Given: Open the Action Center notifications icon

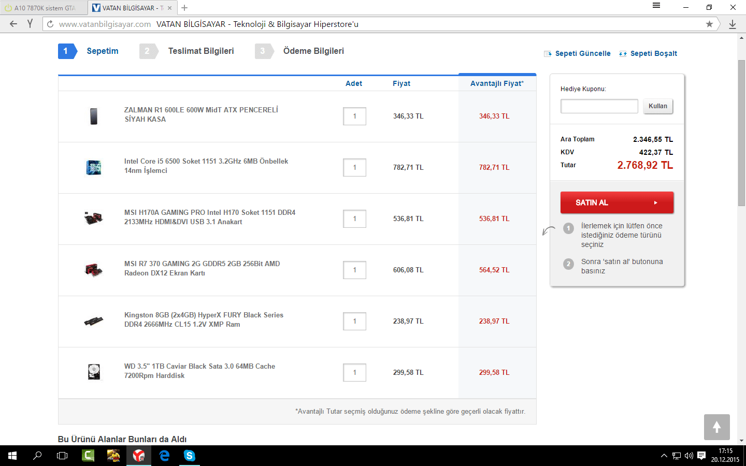Looking at the screenshot, I should [701, 456].
